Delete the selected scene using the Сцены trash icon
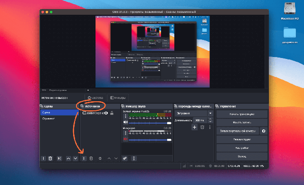 click(50, 158)
